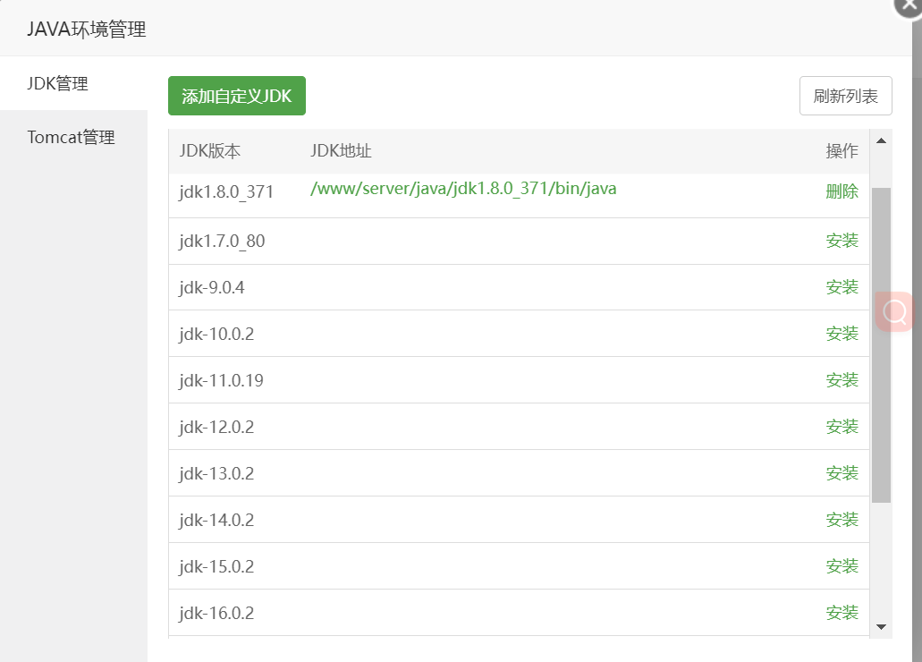The height and width of the screenshot is (662, 922).
Task: Switch to JDK管理 tab
Action: [x=57, y=84]
